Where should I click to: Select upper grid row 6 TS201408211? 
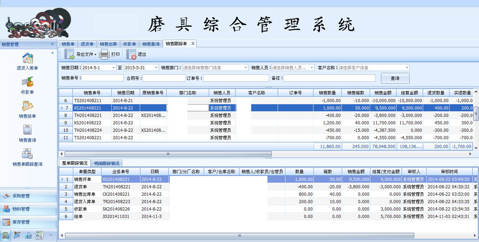tap(266, 100)
